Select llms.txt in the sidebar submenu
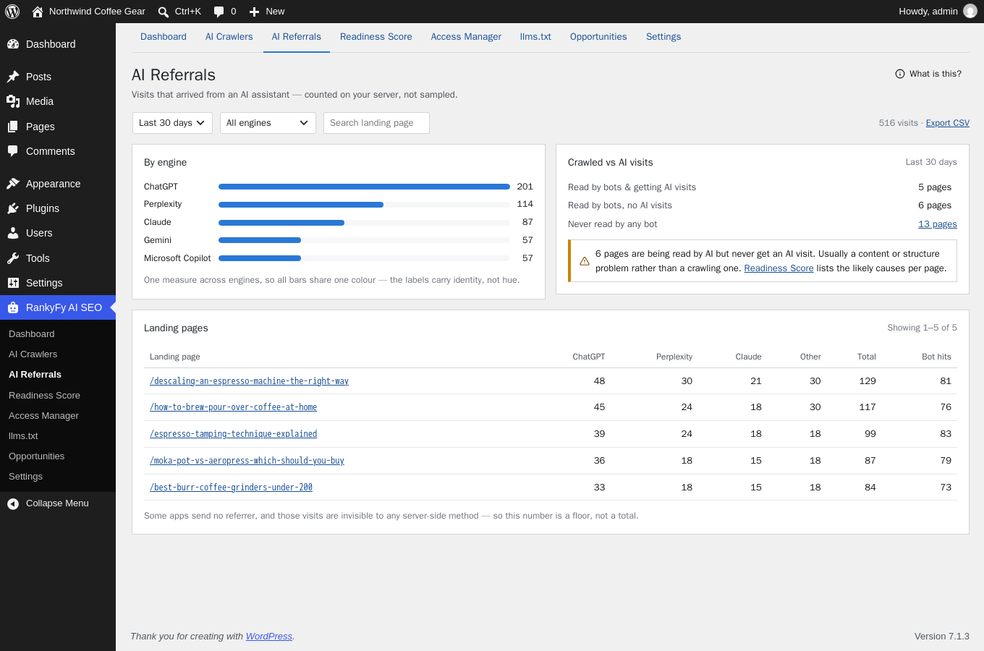 (x=23, y=436)
